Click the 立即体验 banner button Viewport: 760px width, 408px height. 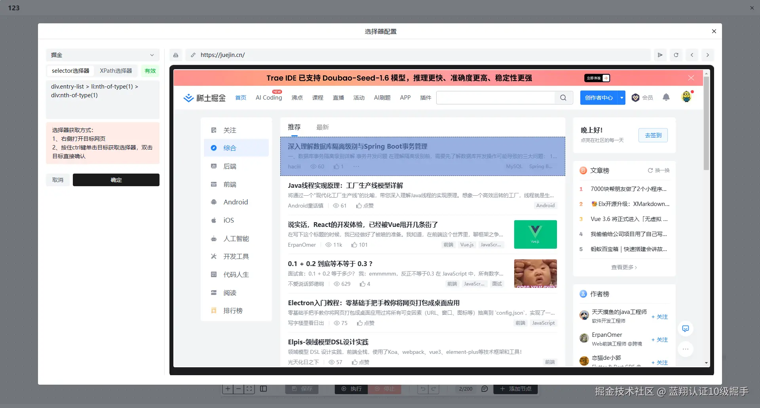[597, 78]
